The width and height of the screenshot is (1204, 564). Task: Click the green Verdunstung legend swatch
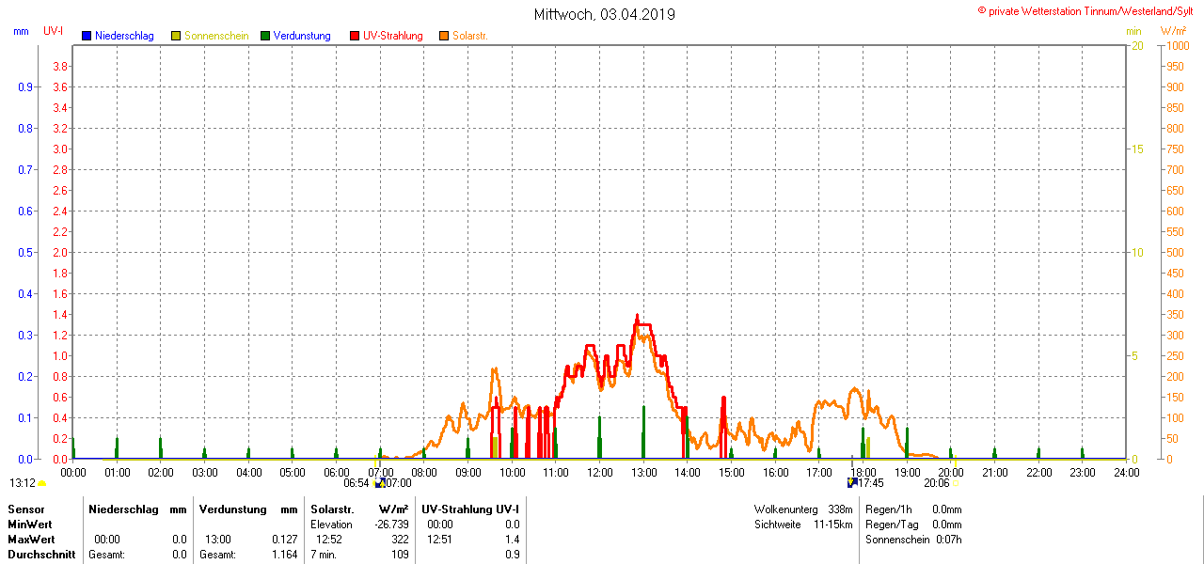pos(265,36)
